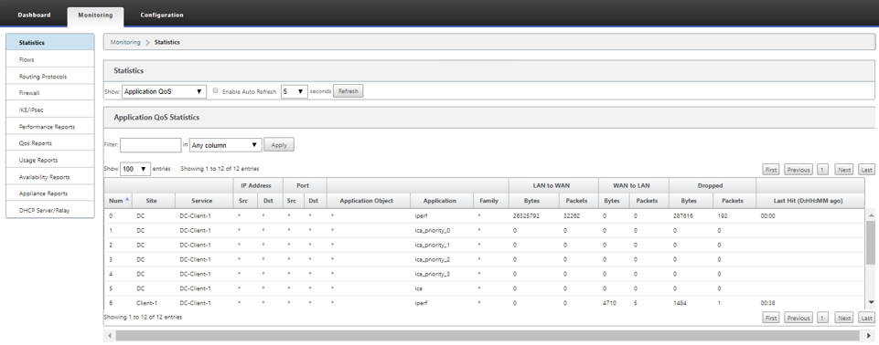
Task: Click table scrollbar up arrow
Action: point(871,215)
